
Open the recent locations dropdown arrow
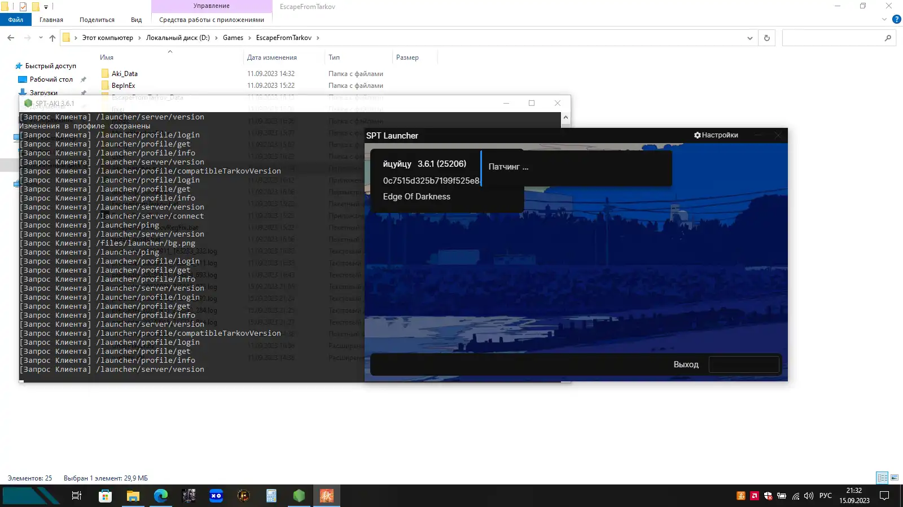click(41, 38)
